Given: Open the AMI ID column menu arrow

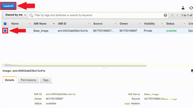Looking at the screenshot, I should 89,24.
